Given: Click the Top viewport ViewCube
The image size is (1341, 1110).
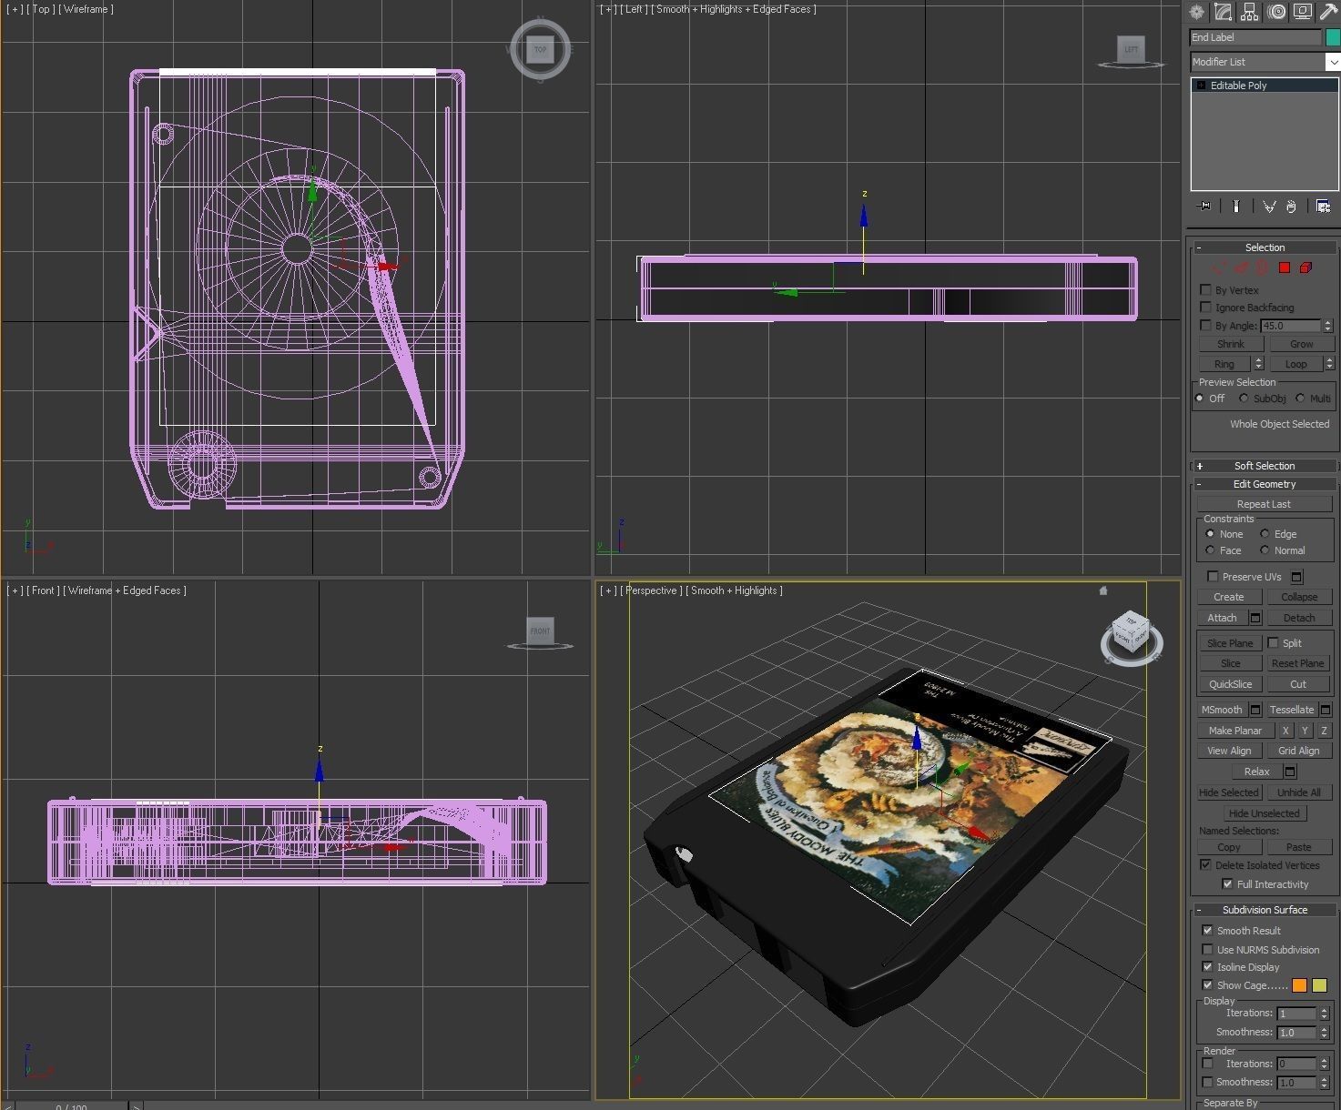Looking at the screenshot, I should [540, 49].
